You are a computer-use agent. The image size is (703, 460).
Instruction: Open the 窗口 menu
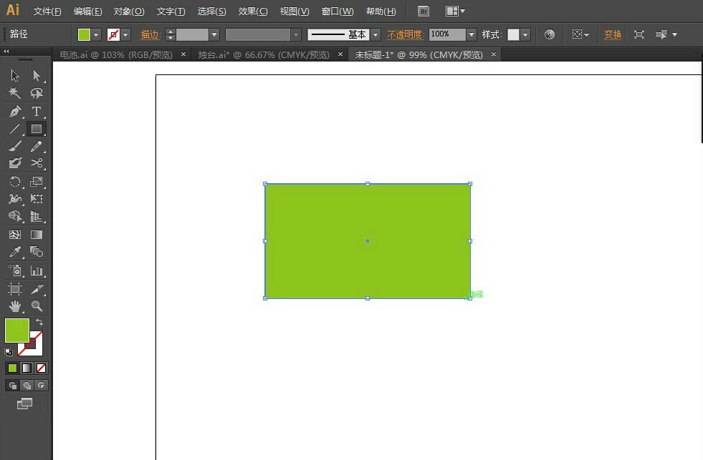point(335,11)
